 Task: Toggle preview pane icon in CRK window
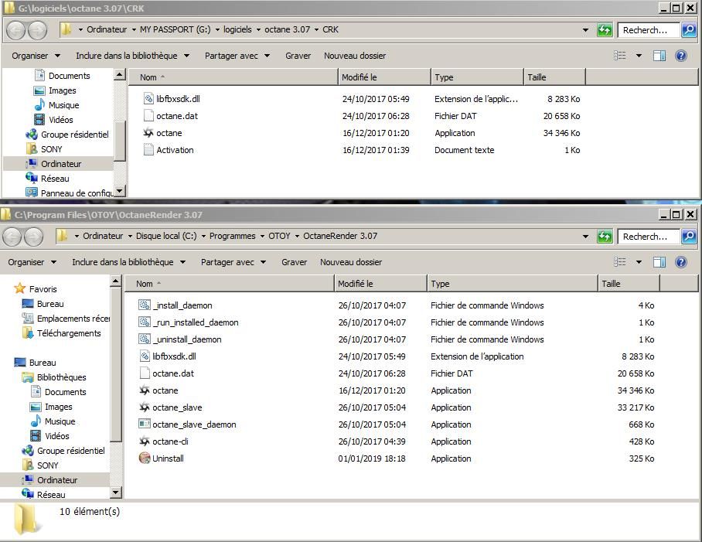659,56
